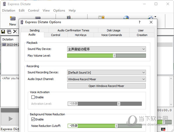
Task: Click the help question mark in Options dialog
Action: click(x=139, y=22)
